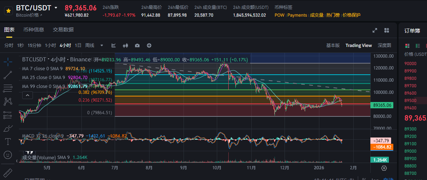Open the 交易数据 tab
This screenshot has width=427, height=180.
(x=63, y=30)
